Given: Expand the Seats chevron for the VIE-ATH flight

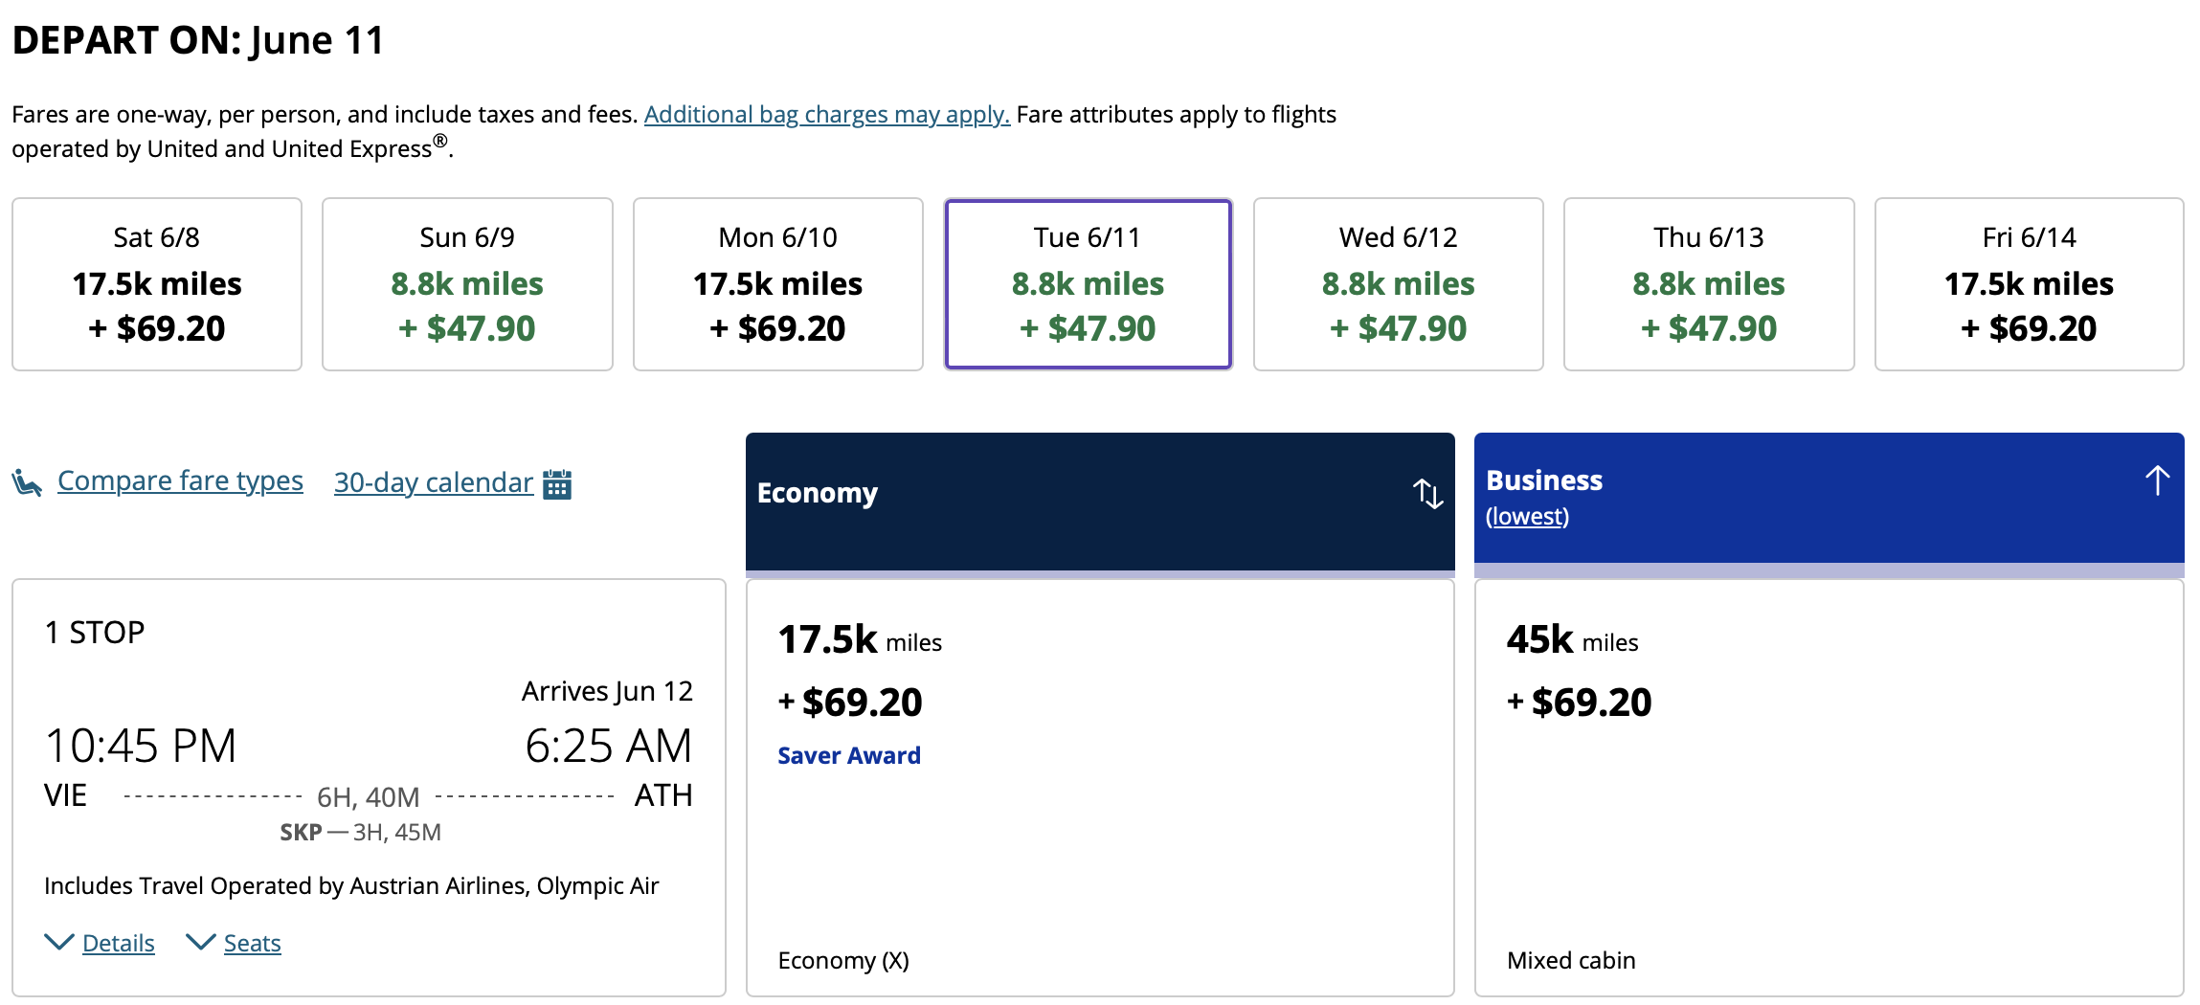Looking at the screenshot, I should point(200,943).
